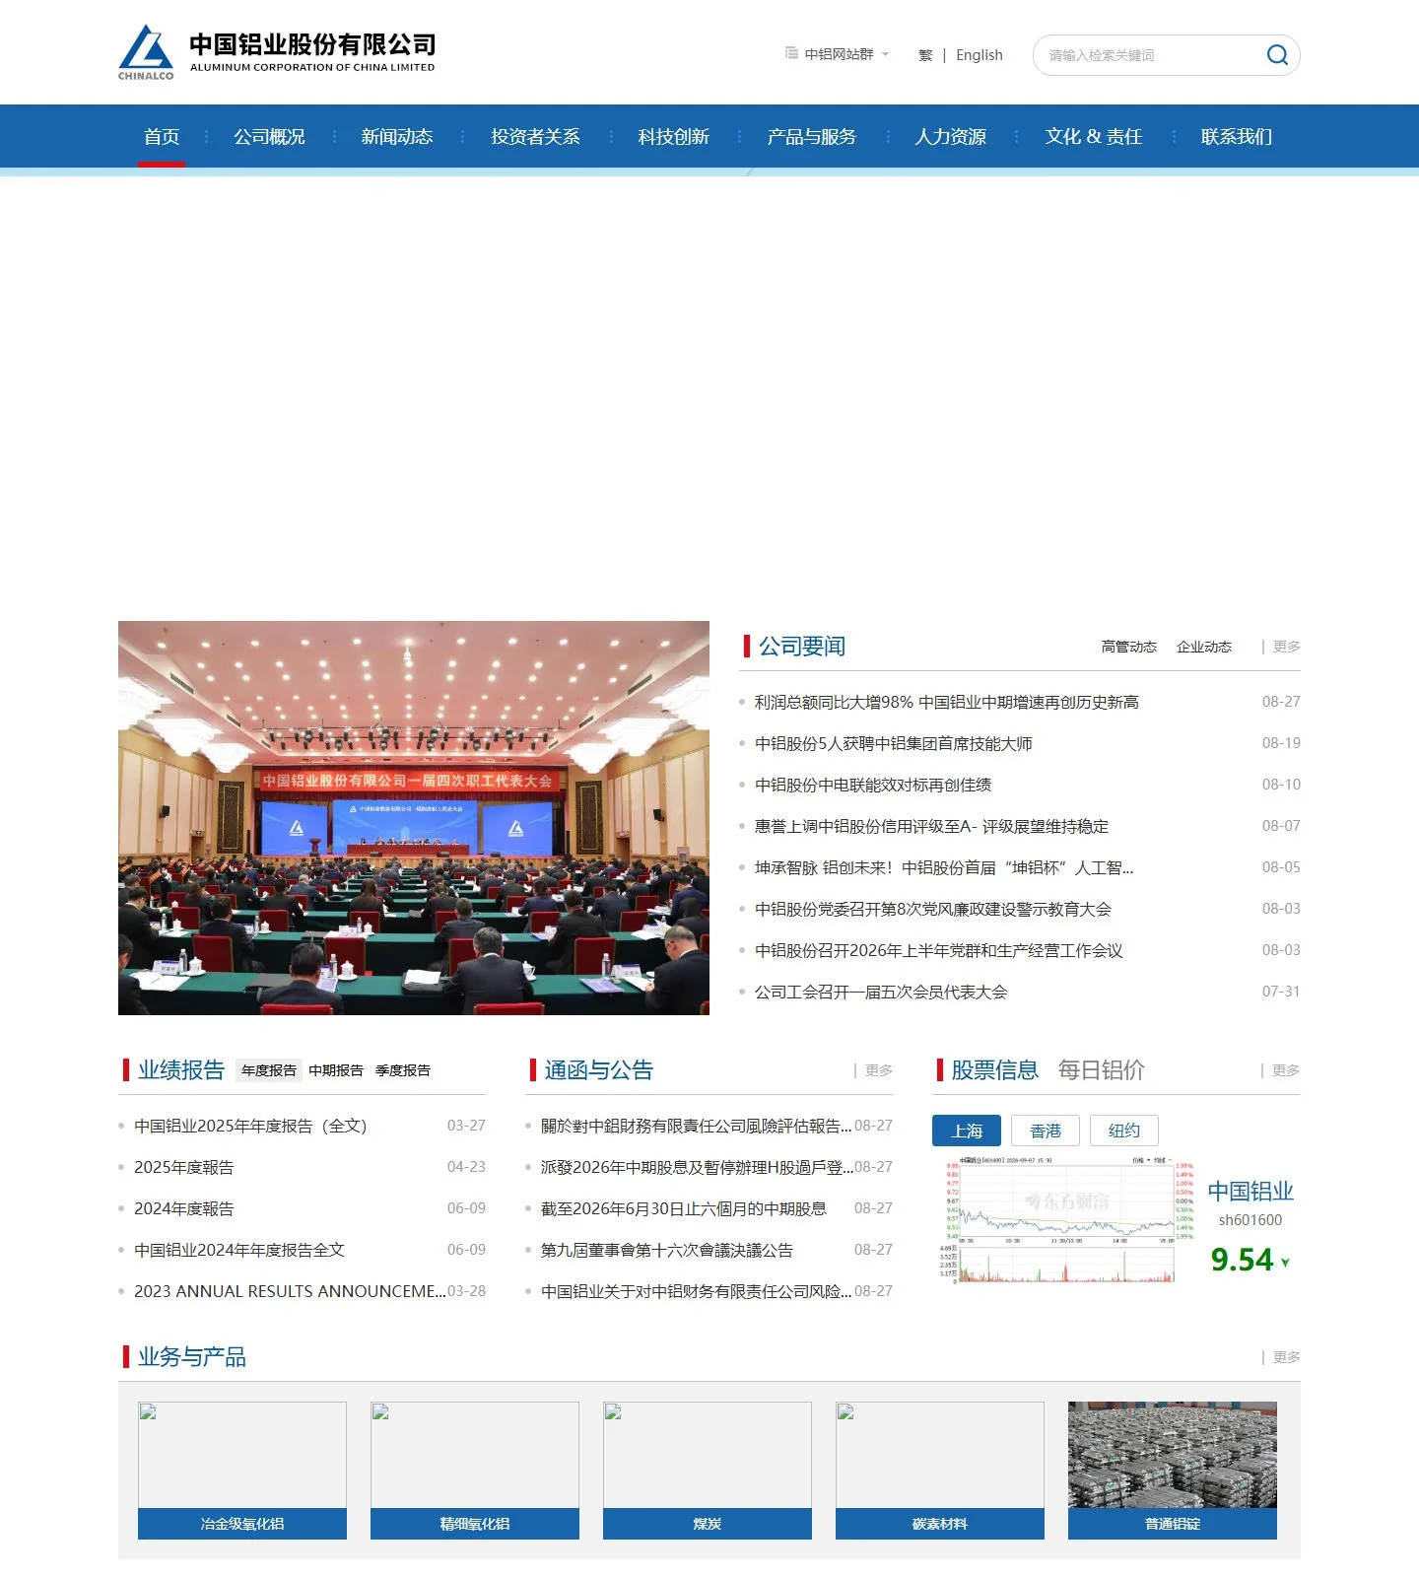
Task: Switch the site language to English
Action: click(x=980, y=55)
